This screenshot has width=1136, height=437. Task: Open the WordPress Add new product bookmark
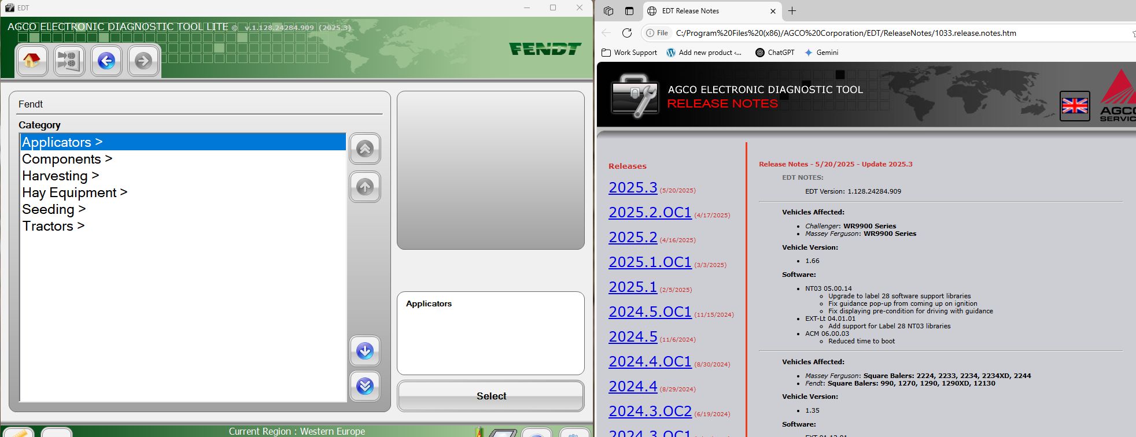704,53
